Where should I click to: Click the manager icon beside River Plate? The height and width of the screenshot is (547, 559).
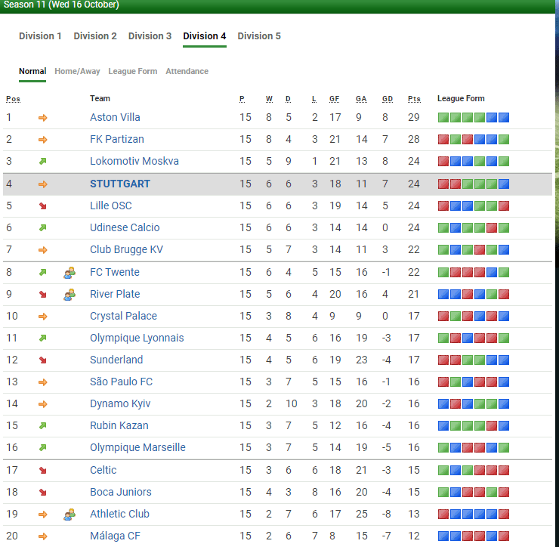pyautogui.click(x=69, y=294)
